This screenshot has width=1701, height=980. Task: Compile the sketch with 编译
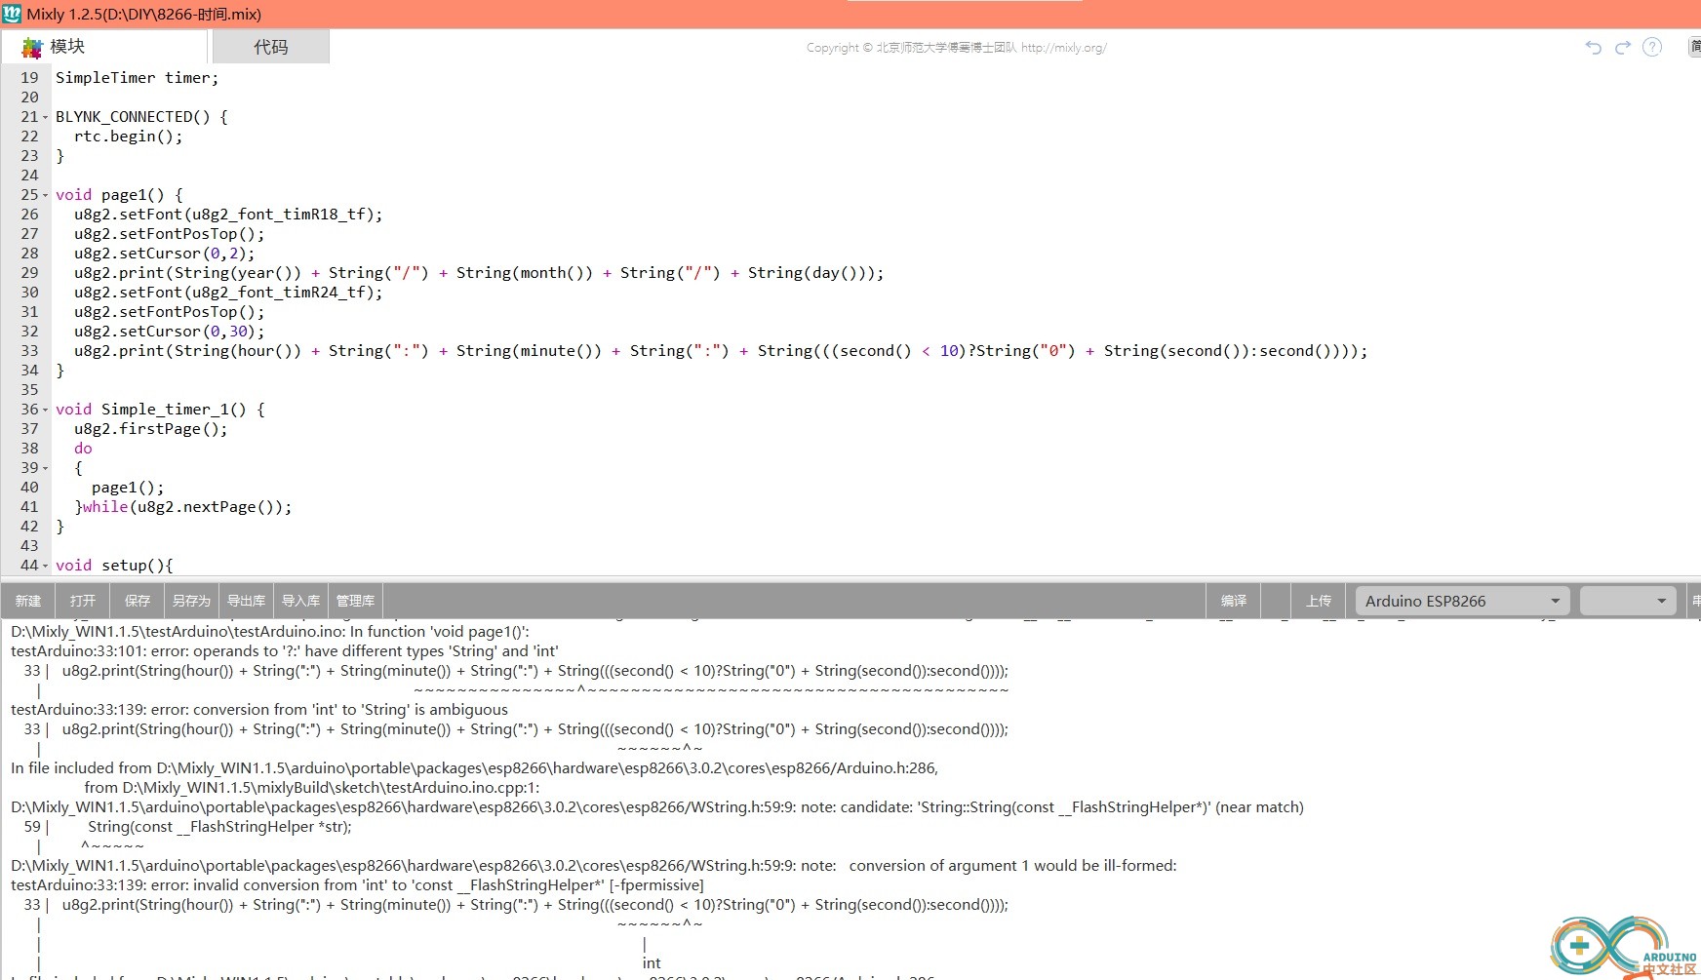[x=1234, y=601]
